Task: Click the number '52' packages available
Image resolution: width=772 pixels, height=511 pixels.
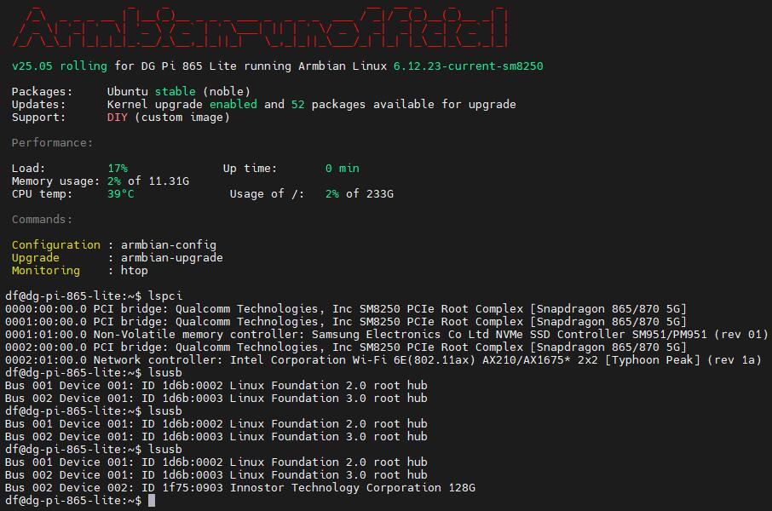Action: pyautogui.click(x=298, y=105)
